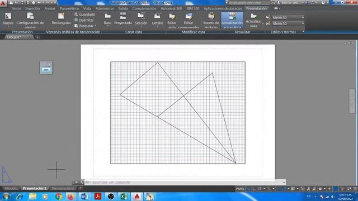
Task: Toggle Actualización automática
Action: click(x=232, y=20)
